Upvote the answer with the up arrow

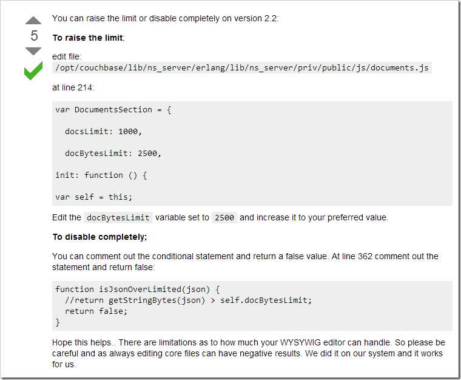[33, 20]
